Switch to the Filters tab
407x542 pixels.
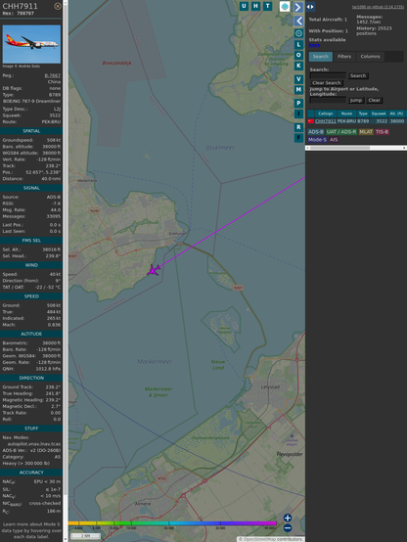point(344,57)
